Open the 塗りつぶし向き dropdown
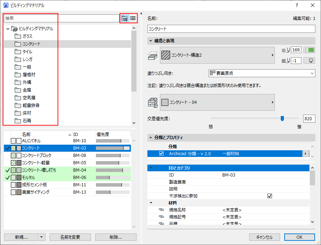The image size is (321, 245). pyautogui.click(x=262, y=73)
